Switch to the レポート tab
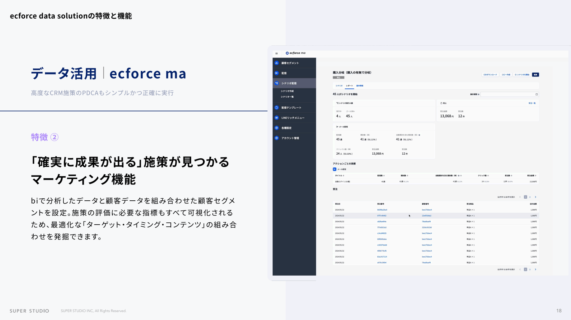Viewport: 571px width, 320px height. pos(350,86)
